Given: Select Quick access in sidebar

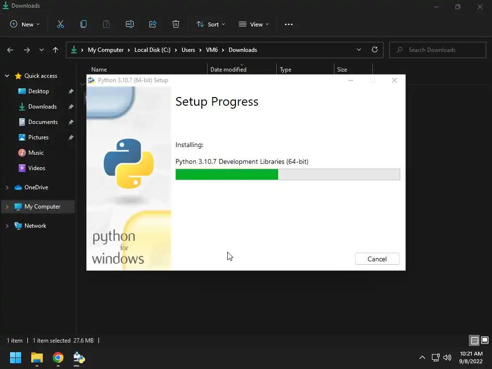Looking at the screenshot, I should (41, 76).
